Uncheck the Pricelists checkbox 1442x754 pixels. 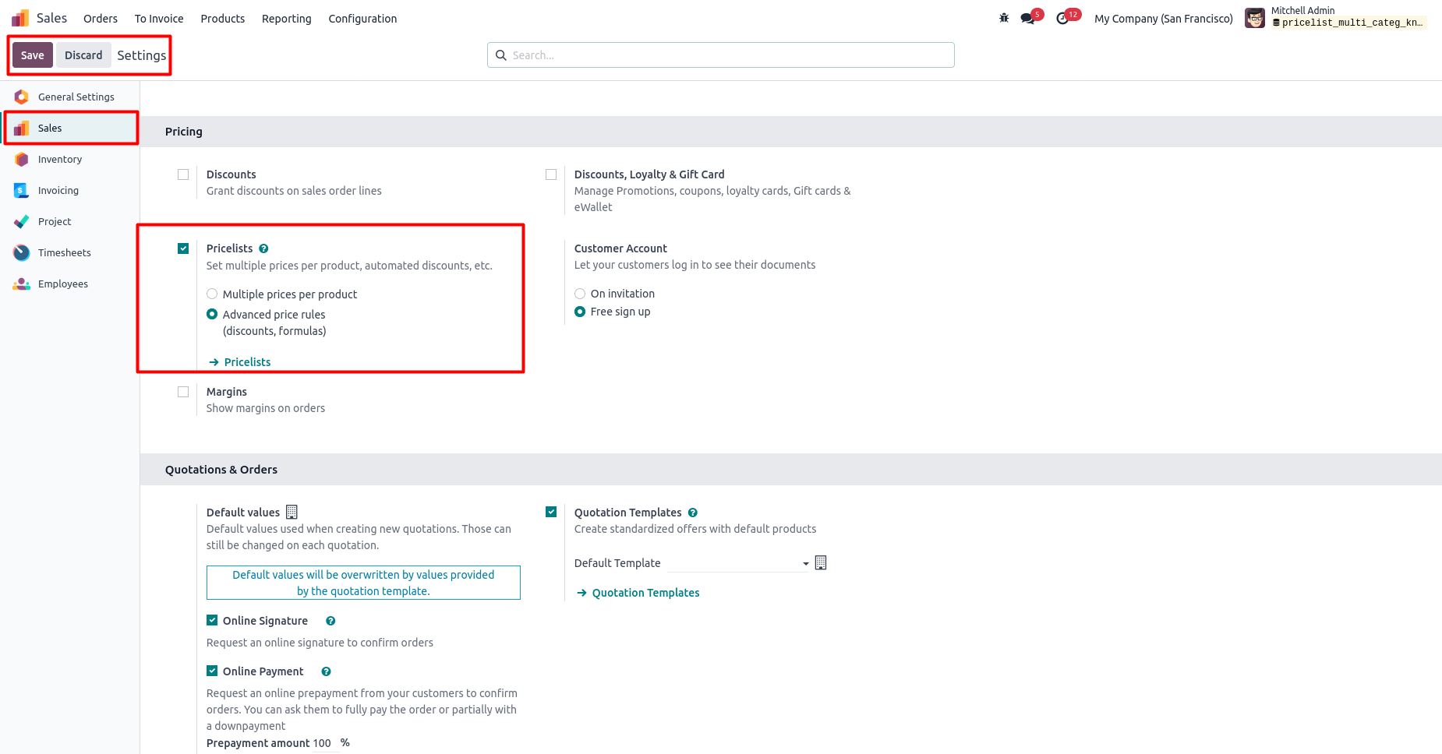click(x=183, y=248)
